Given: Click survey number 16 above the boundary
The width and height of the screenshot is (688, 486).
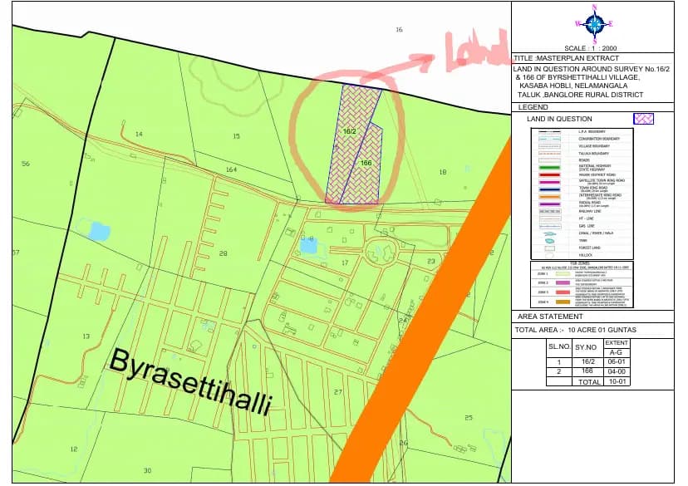Looking at the screenshot, I should pos(399,30).
